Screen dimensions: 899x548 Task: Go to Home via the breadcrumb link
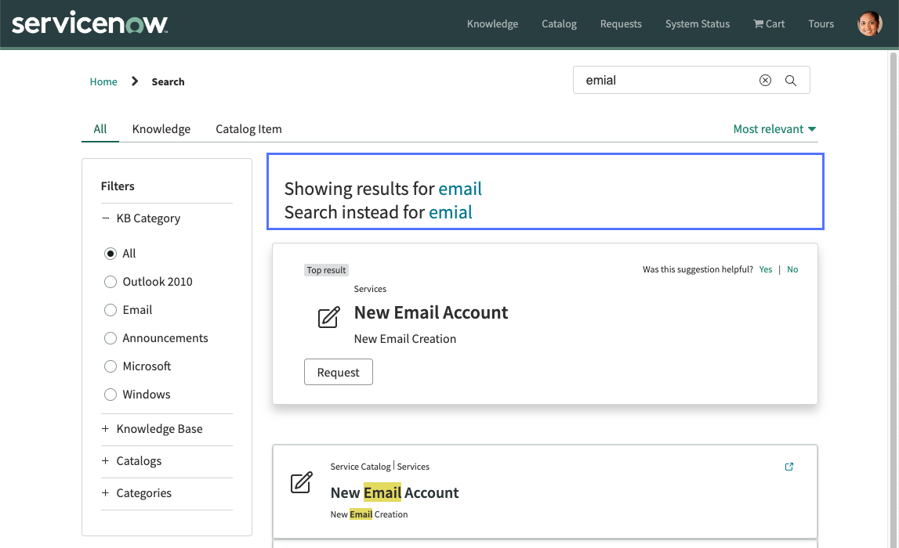103,81
